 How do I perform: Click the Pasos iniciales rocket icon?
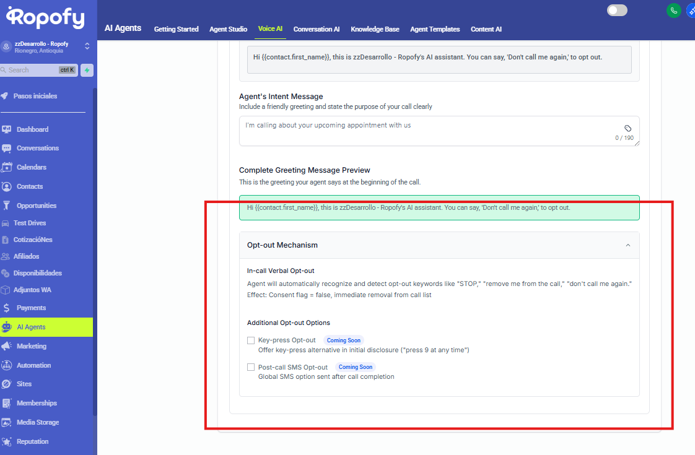point(5,96)
